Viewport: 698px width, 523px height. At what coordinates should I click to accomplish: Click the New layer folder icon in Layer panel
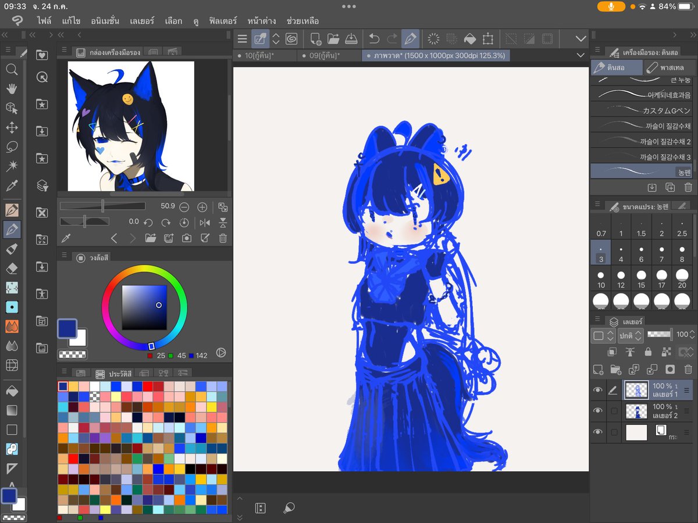click(615, 369)
